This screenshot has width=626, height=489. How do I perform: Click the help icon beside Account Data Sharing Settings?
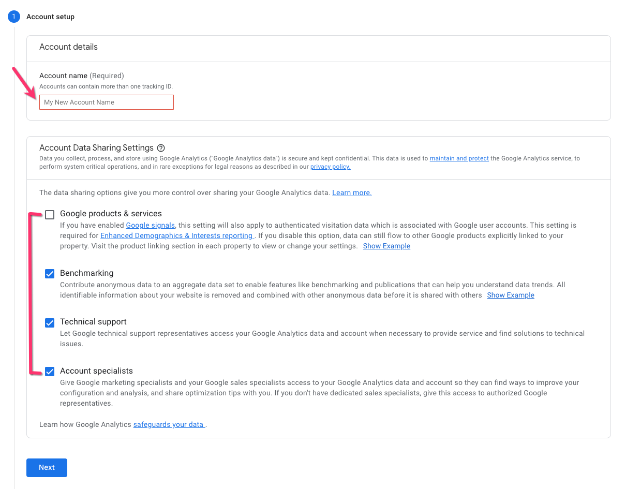tap(161, 148)
